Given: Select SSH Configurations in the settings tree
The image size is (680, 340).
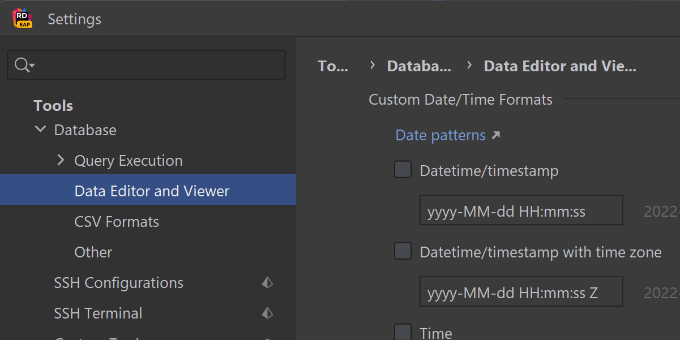Looking at the screenshot, I should (x=118, y=283).
